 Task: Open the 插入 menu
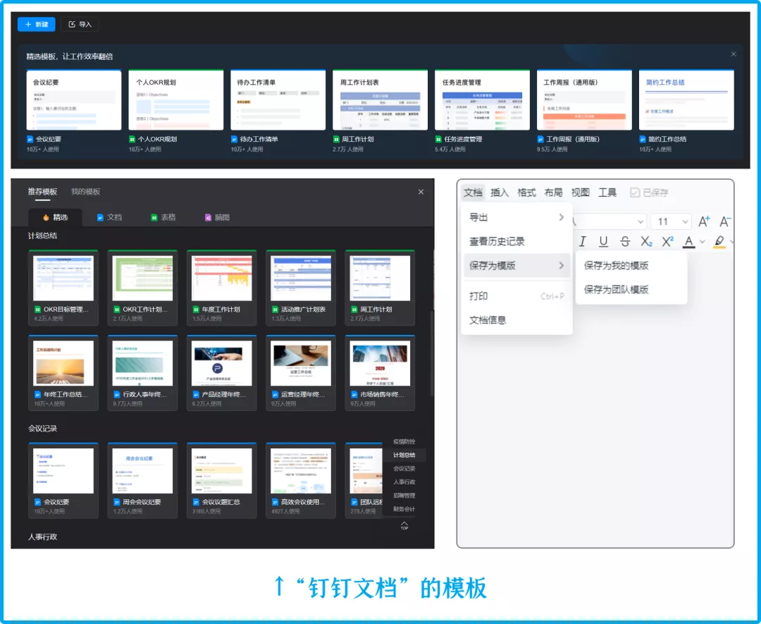tap(500, 192)
